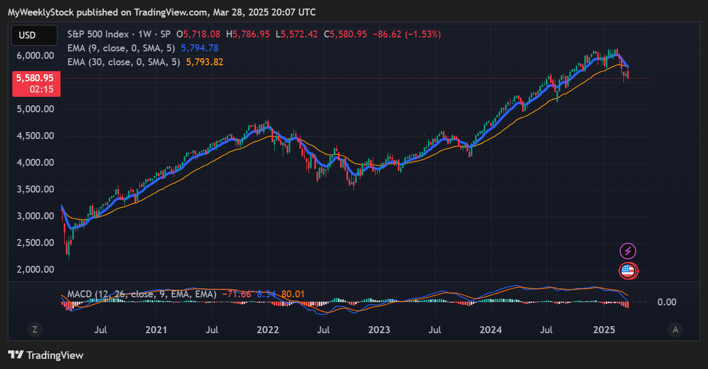
Task: Click the 4,500.00 price axis label
Action: click(35, 136)
